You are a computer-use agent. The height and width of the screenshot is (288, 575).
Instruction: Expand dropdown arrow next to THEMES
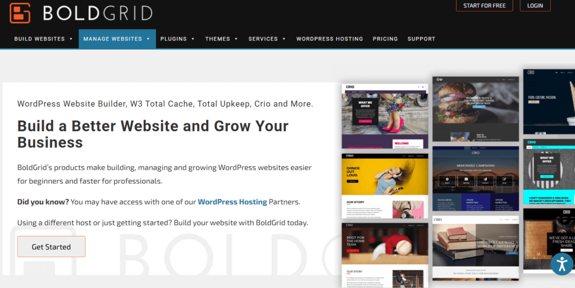click(236, 39)
